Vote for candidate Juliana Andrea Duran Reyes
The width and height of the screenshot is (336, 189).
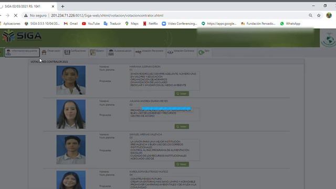182,127
